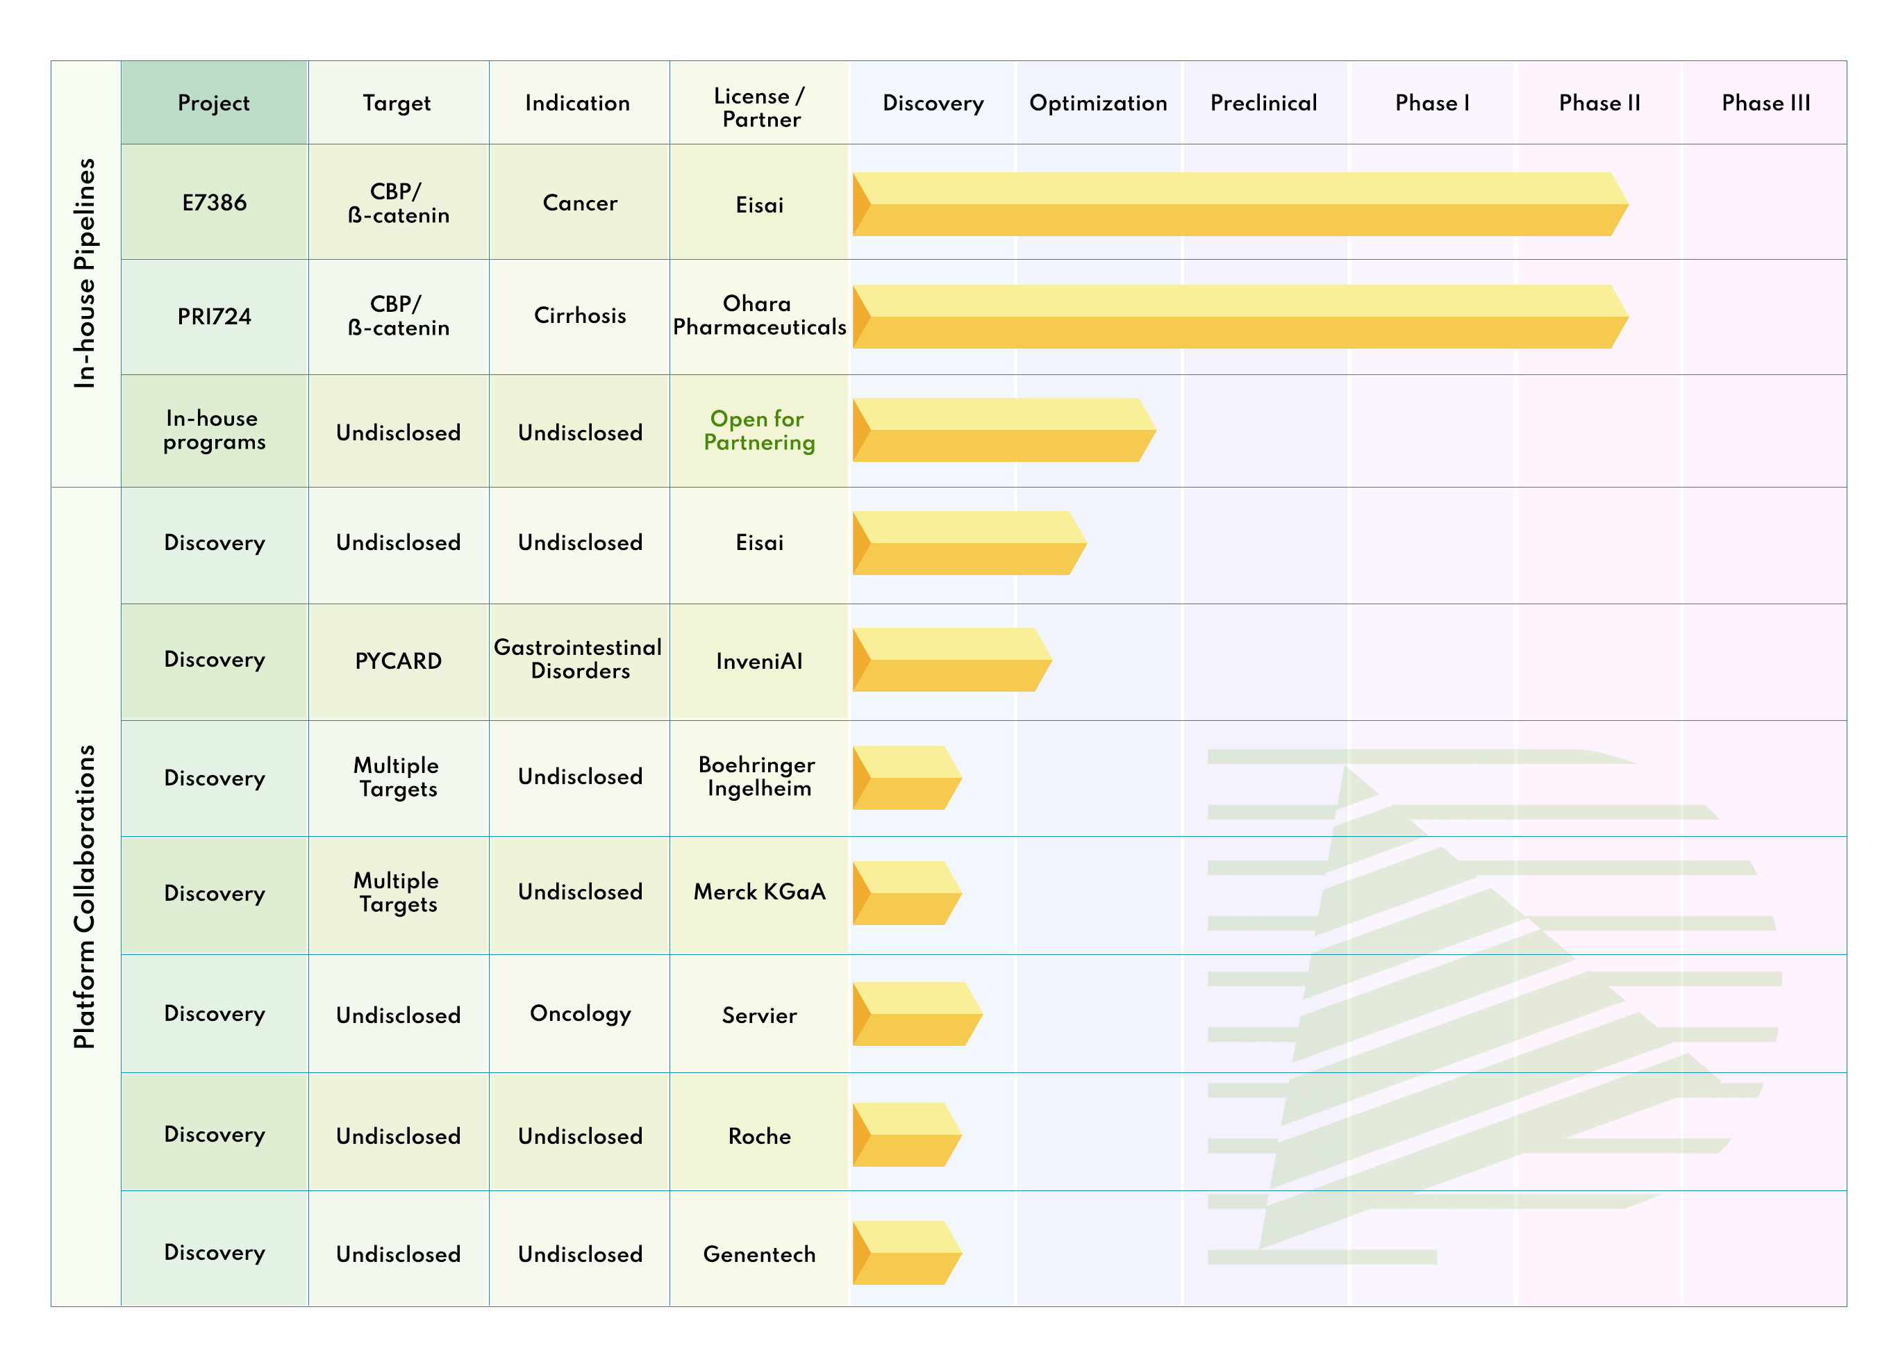Click the Boehringer Ingelheim row progress bar
1896x1364 pixels.
907,777
